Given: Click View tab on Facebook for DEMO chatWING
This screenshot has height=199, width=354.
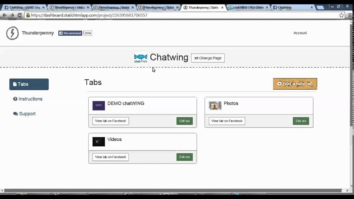Looking at the screenshot, I should 111,121.
